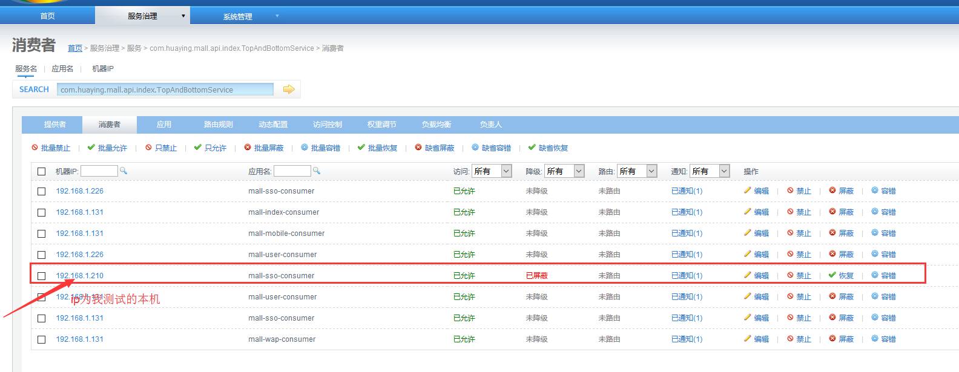
Task: Check the box for mall-index-consumer row
Action: tap(42, 212)
